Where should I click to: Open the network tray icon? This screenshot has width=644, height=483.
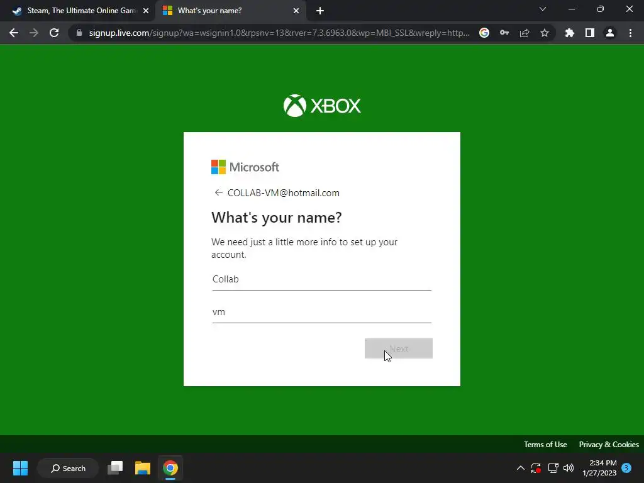coord(553,468)
